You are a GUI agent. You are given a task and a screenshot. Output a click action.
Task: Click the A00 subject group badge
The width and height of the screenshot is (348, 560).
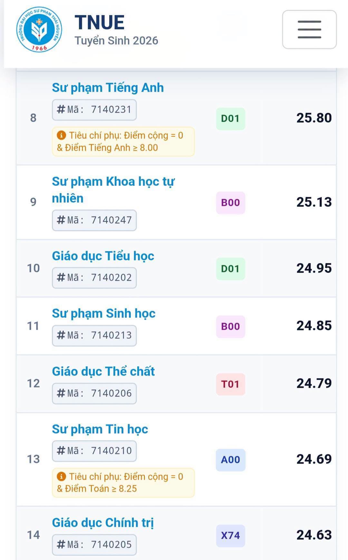[x=230, y=460]
